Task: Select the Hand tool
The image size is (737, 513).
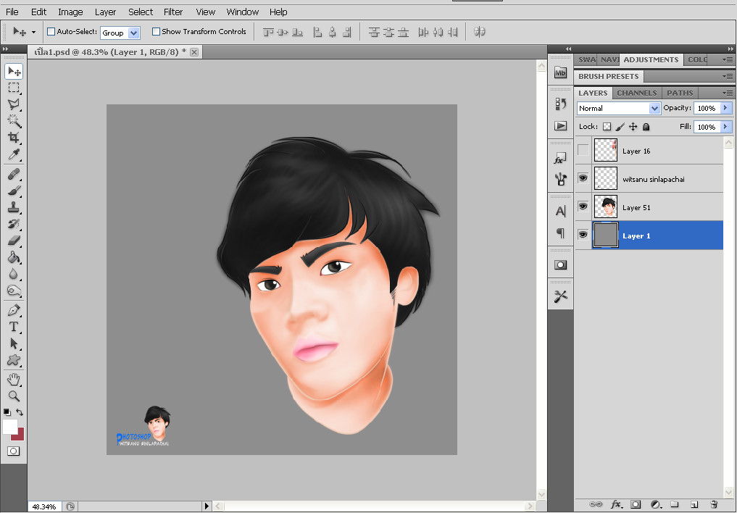Action: click(x=13, y=379)
